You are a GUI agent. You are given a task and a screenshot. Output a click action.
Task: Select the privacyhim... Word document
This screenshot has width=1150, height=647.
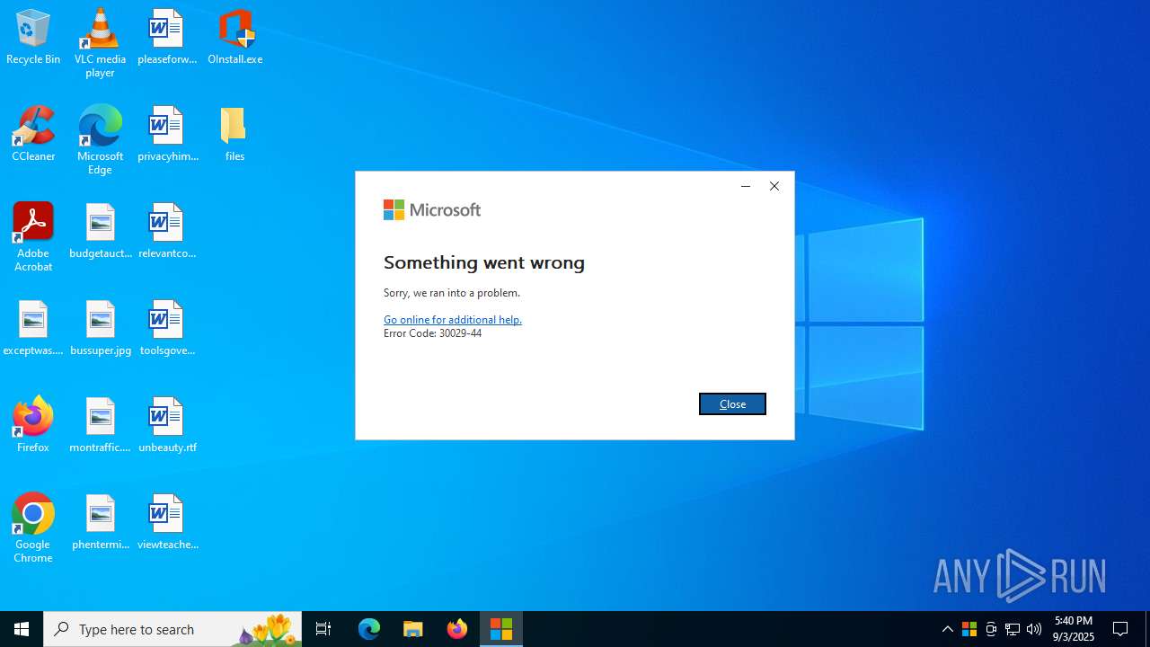[167, 134]
